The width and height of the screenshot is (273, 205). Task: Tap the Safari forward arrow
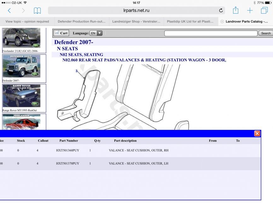pos(23,11)
